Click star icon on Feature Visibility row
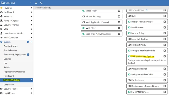The image size is (169, 95). pos(31,80)
